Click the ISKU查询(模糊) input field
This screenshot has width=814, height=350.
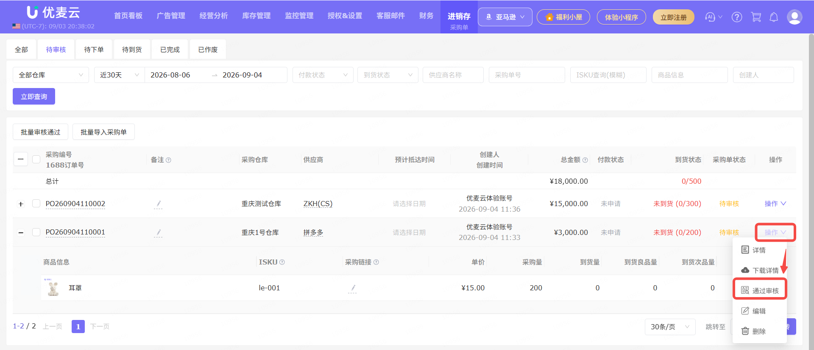[608, 75]
